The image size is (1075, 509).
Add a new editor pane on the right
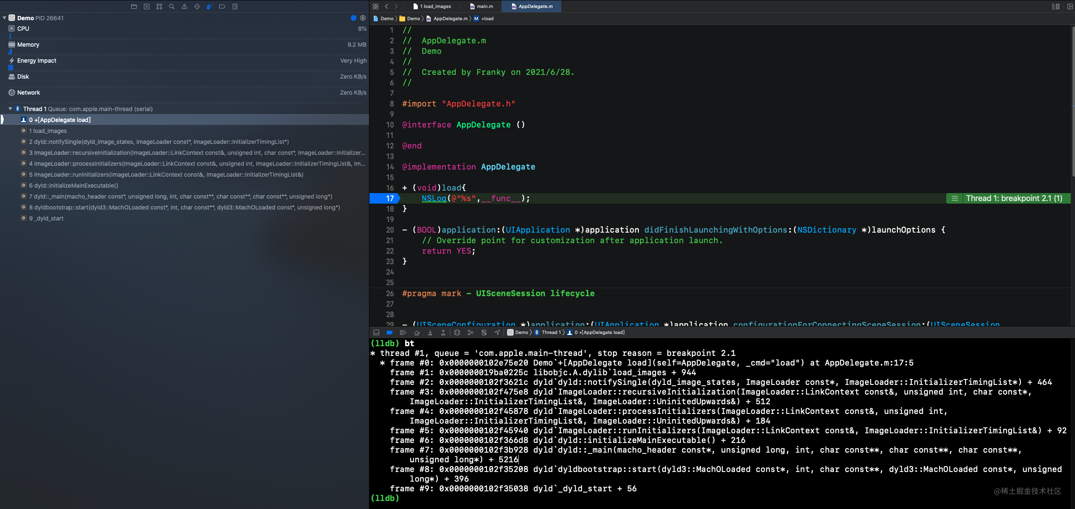1070,6
